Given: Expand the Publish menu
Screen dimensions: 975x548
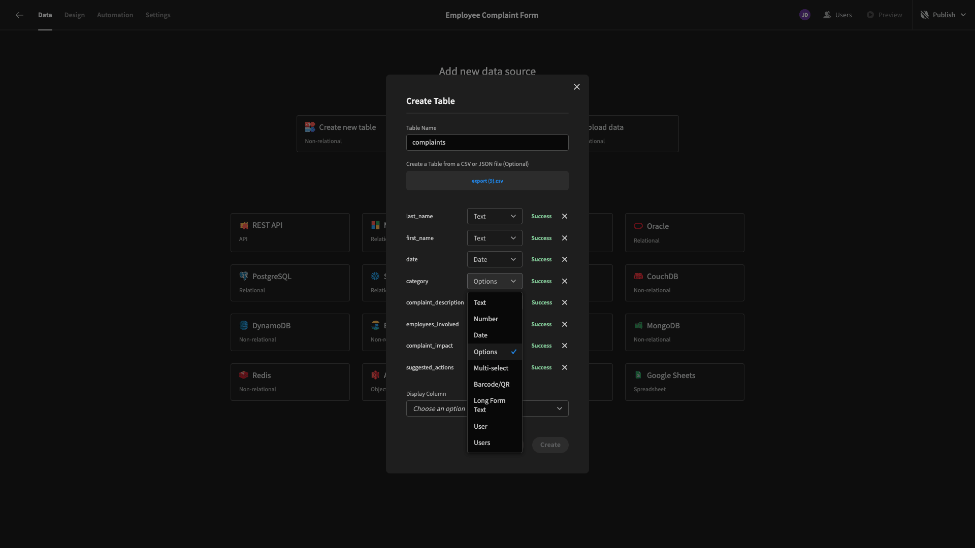Looking at the screenshot, I should [x=944, y=15].
